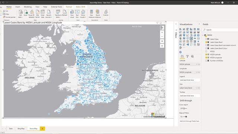Open the Modeling ribbon tab
Screen dimensions: 238x134
(28, 7)
